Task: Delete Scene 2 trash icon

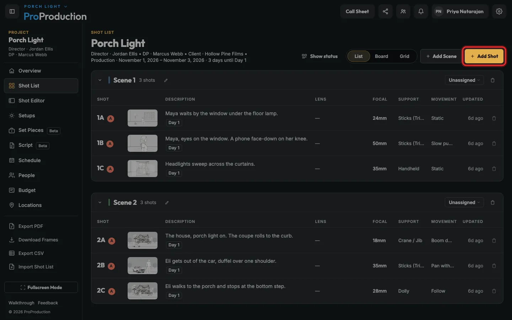Action: click(493, 203)
